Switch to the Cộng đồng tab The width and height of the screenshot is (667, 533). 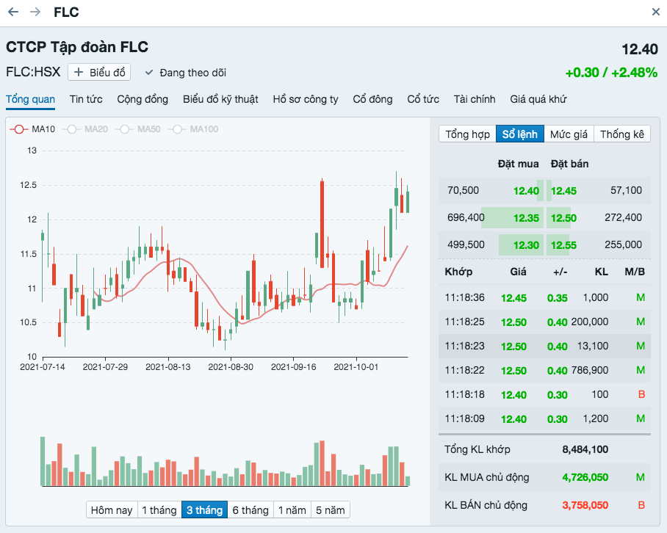[143, 99]
